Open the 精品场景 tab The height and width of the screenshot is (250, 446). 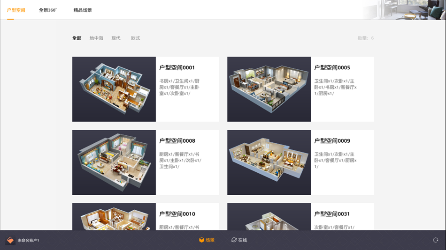coord(83,10)
